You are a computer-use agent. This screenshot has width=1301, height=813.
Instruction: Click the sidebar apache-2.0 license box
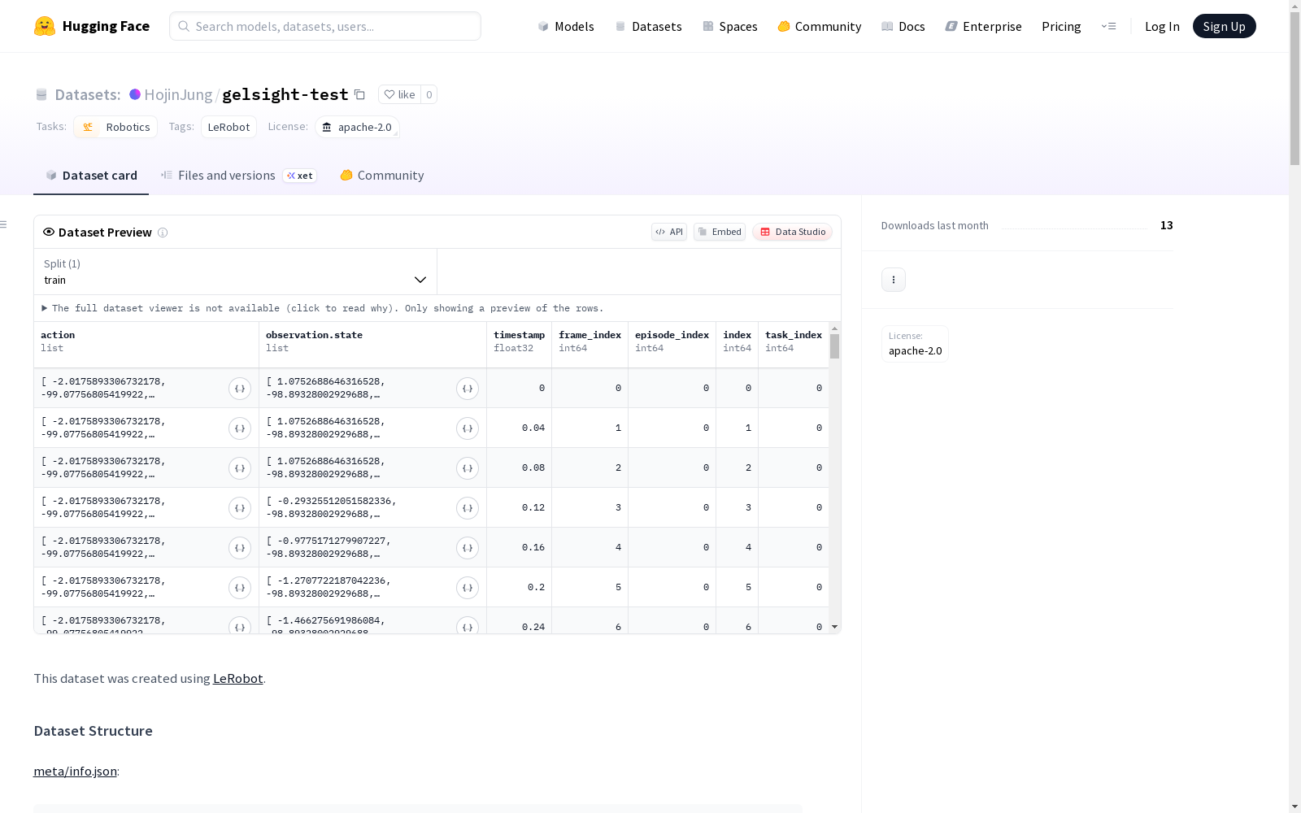click(915, 344)
